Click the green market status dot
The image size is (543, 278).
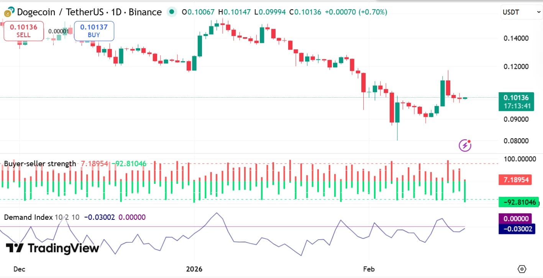172,12
